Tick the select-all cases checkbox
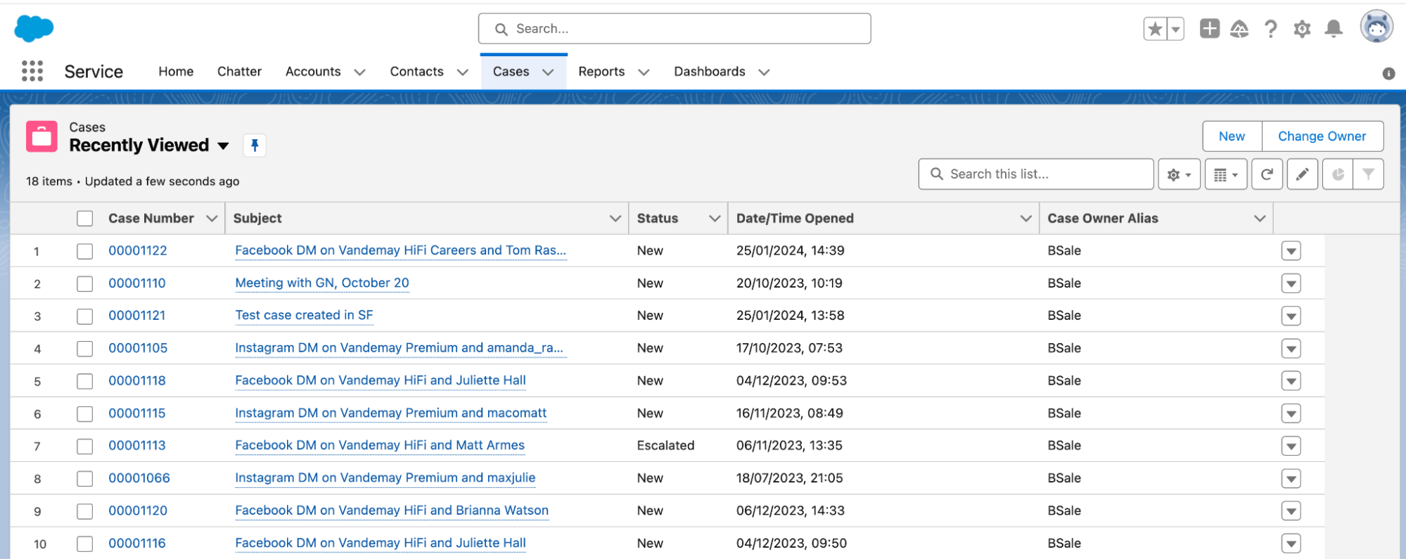Image resolution: width=1406 pixels, height=559 pixels. point(85,219)
